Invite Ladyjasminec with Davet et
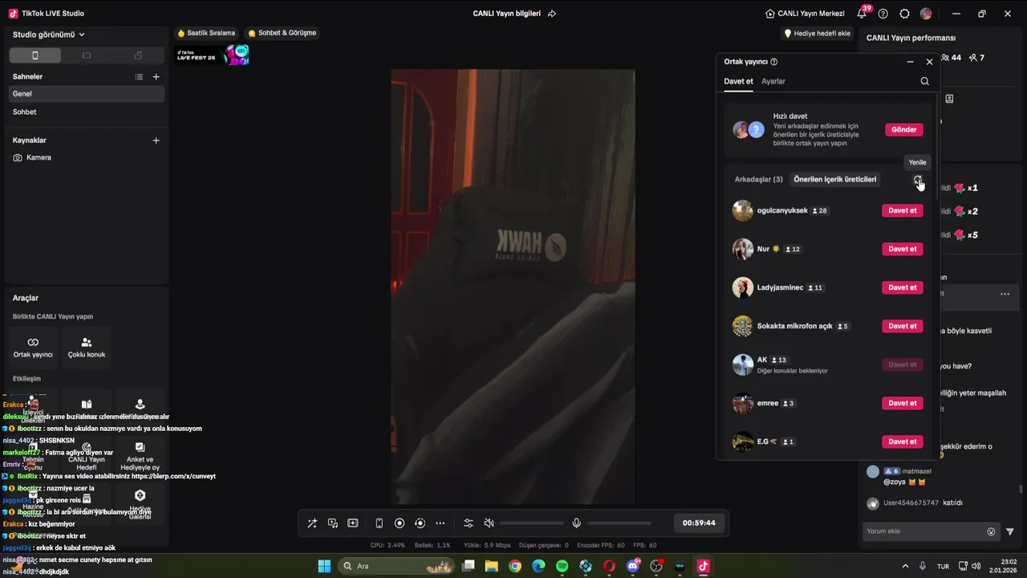1027x578 pixels. click(903, 288)
